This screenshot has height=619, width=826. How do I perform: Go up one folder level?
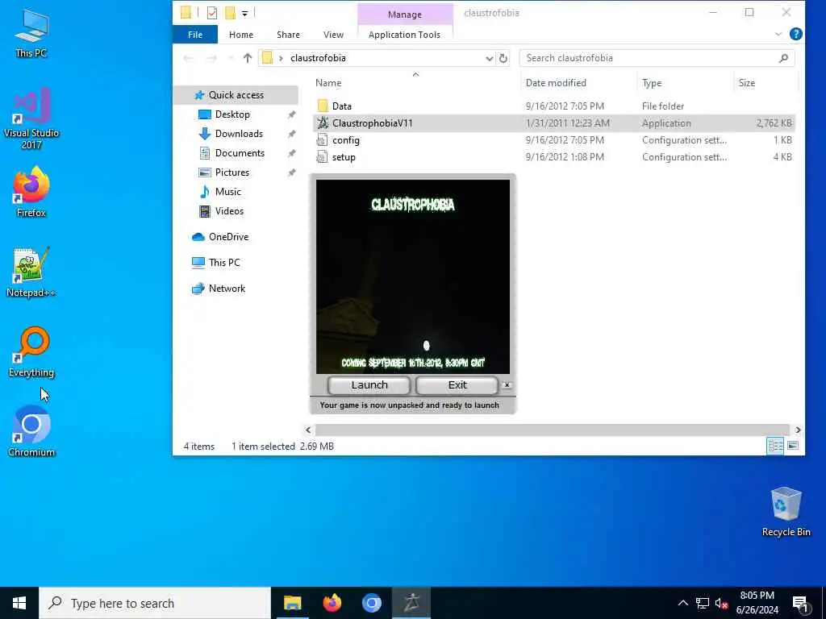tap(248, 58)
